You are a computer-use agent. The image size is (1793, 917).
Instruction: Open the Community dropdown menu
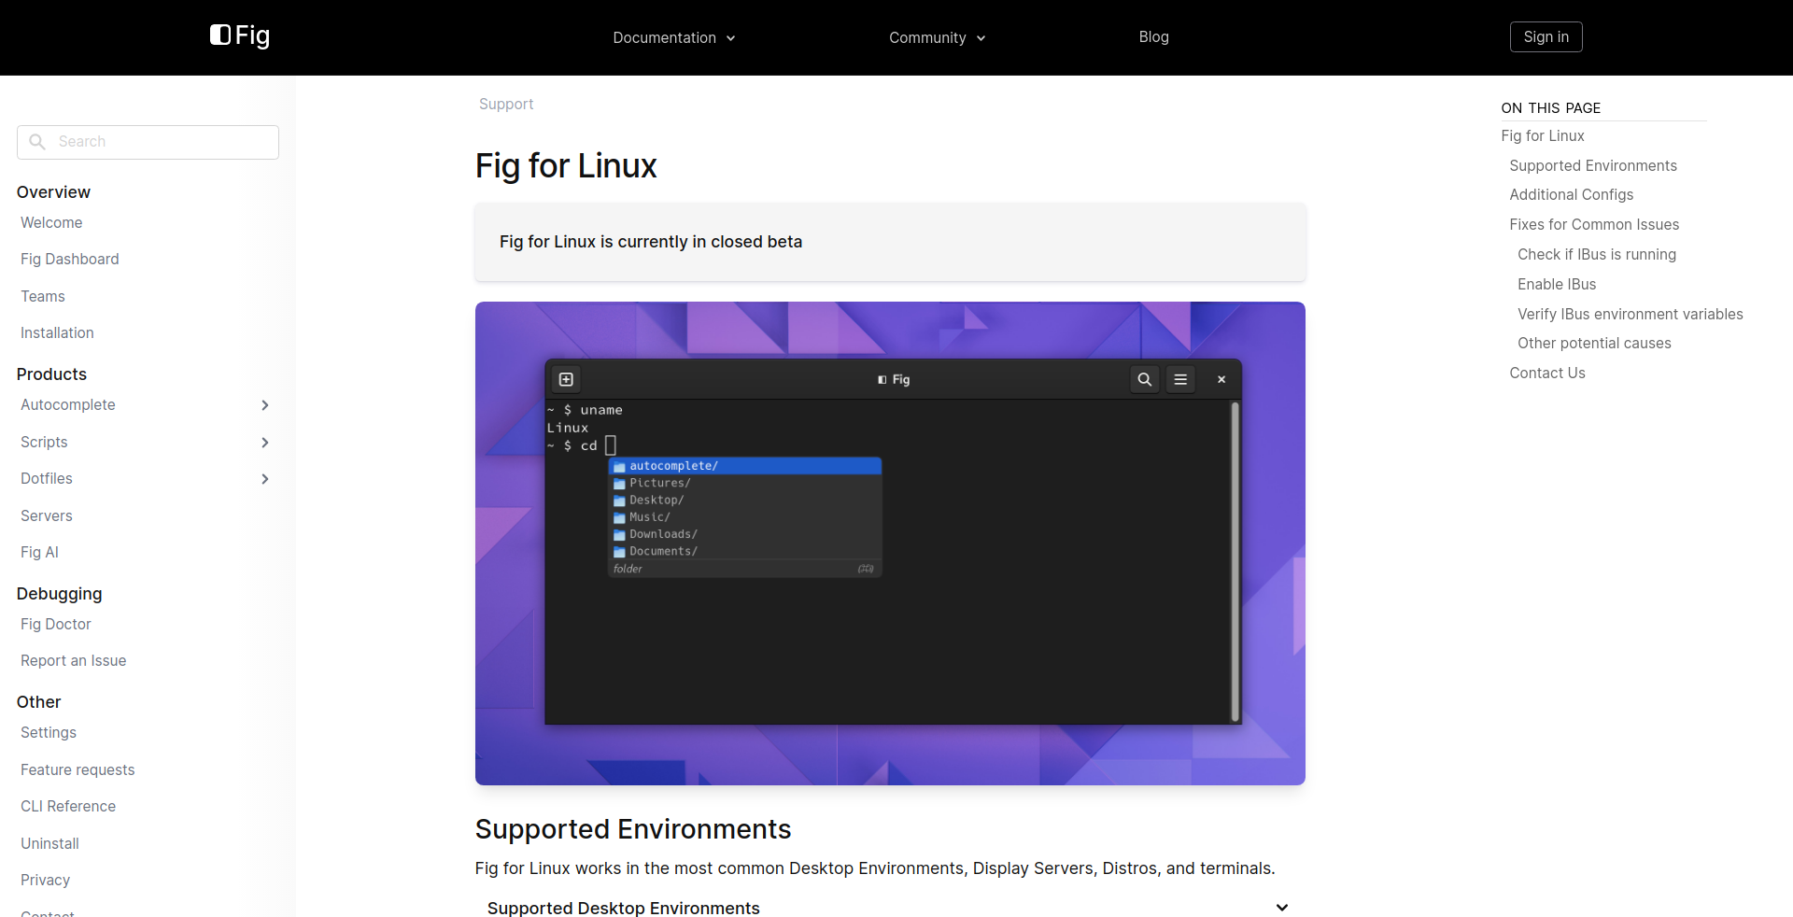pos(937,37)
